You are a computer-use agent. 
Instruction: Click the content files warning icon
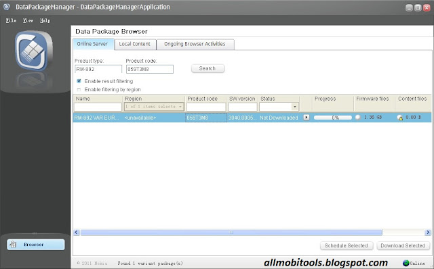[x=399, y=118]
